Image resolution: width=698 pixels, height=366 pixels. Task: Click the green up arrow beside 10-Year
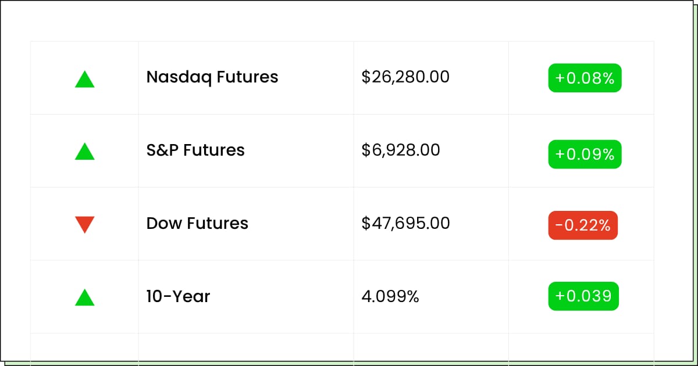tap(85, 298)
